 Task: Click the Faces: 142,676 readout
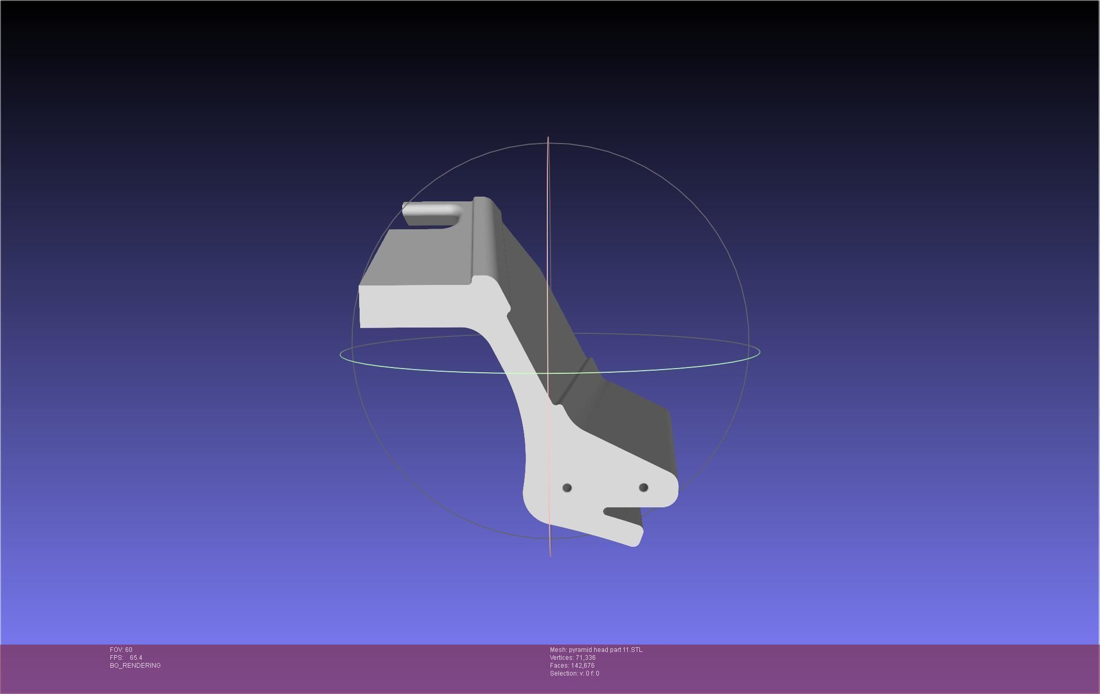click(x=572, y=666)
